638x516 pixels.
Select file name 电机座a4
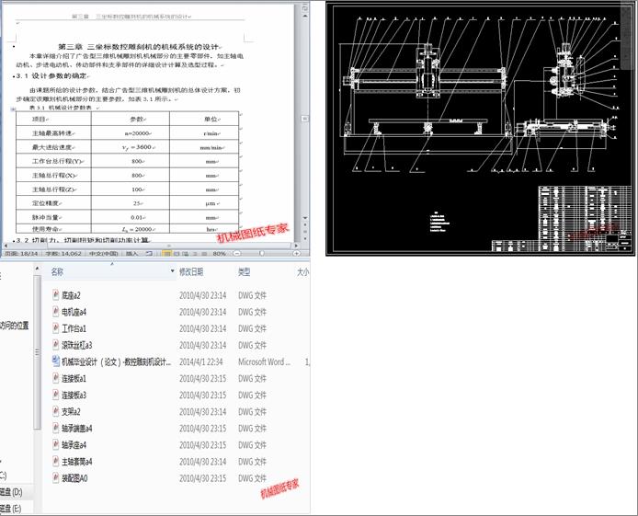pos(74,312)
